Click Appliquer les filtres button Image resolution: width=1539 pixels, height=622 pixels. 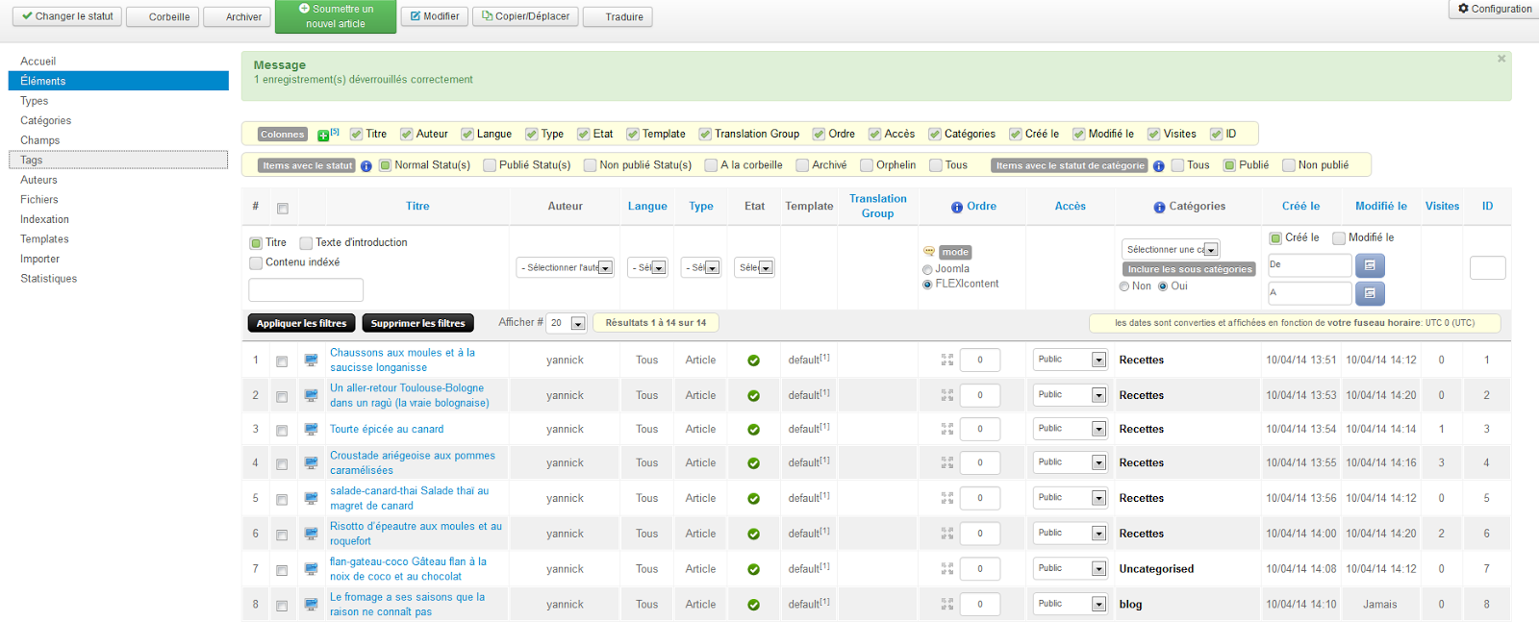(301, 323)
